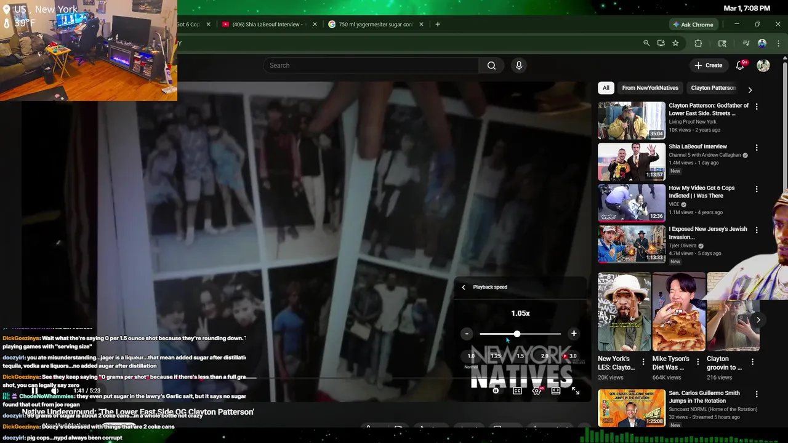Close the Shia LaBeouf Interview tab
788x443 pixels.
pos(315,25)
